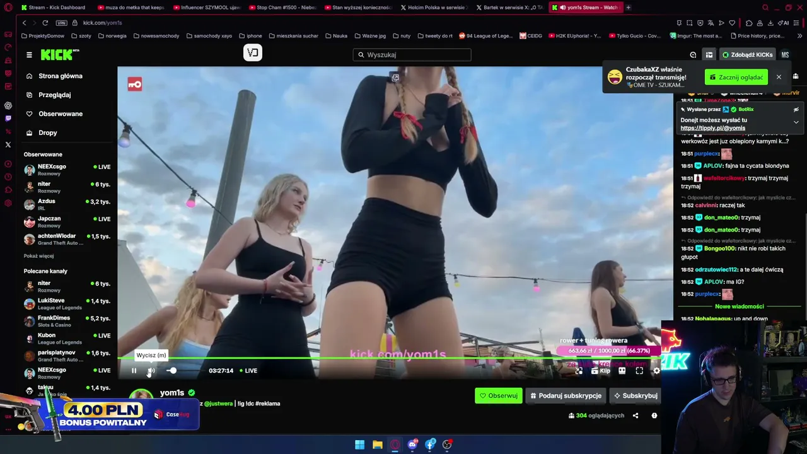Open NEEXcsgo channel under Obserwowane
Viewport: 807px width, 454px height.
coord(67,170)
